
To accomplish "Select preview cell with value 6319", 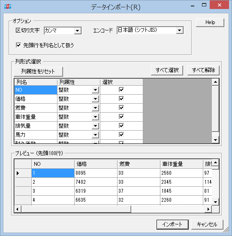I will [96, 191].
